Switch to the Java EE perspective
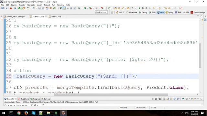Viewport: 207px width, 116px height. tap(120, 12)
